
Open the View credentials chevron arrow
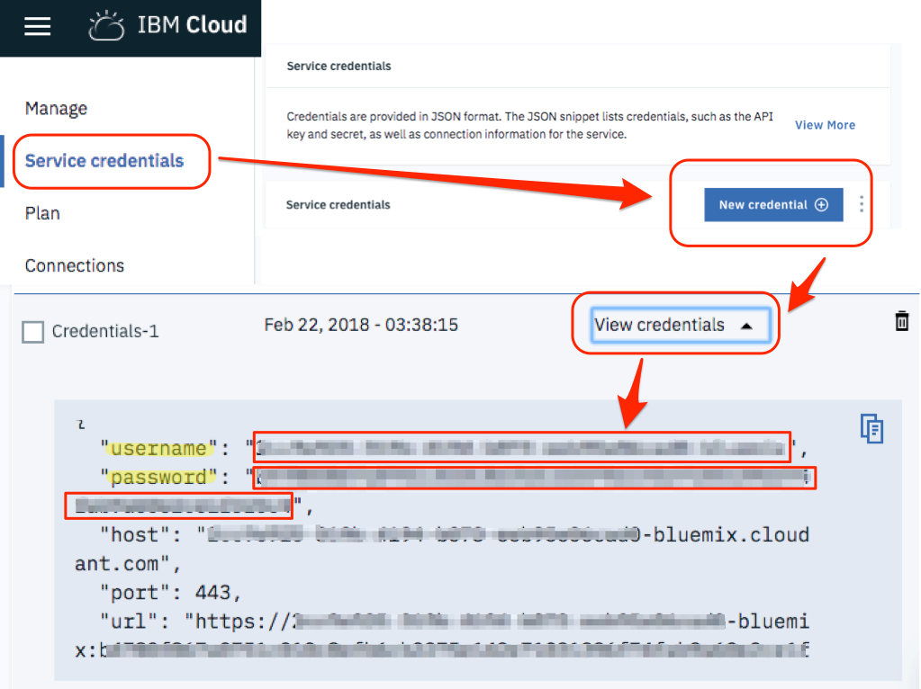749,327
